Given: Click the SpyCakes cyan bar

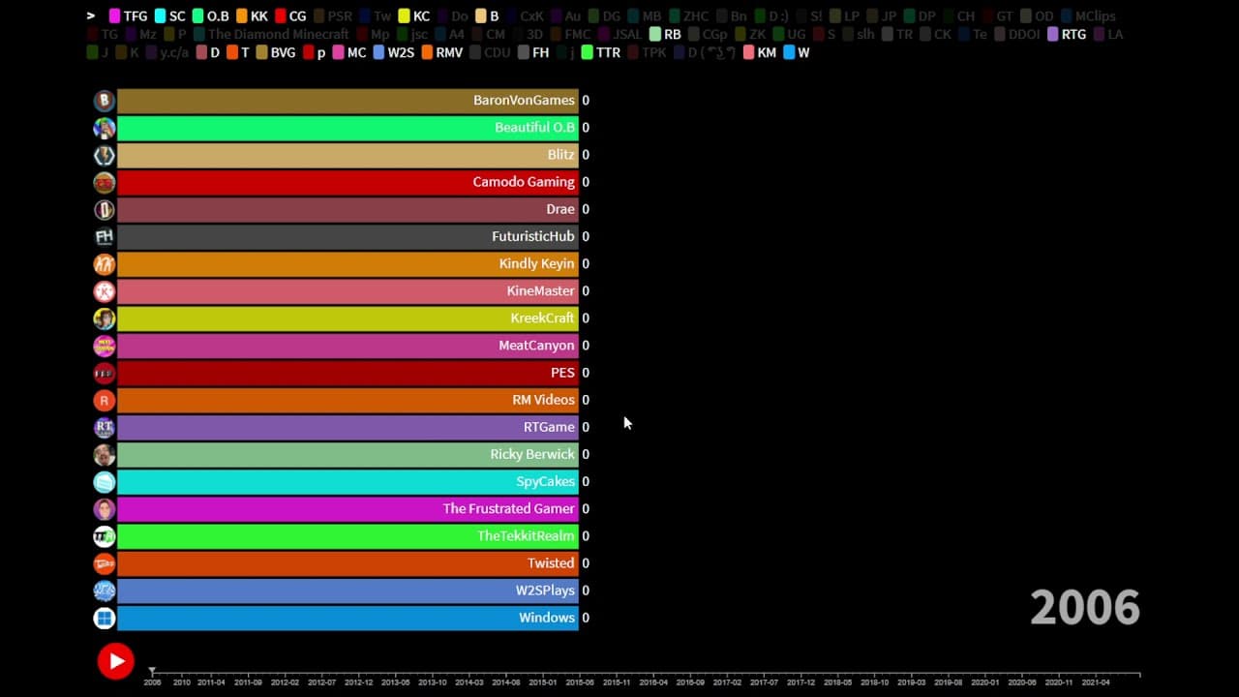Looking at the screenshot, I should pos(348,481).
